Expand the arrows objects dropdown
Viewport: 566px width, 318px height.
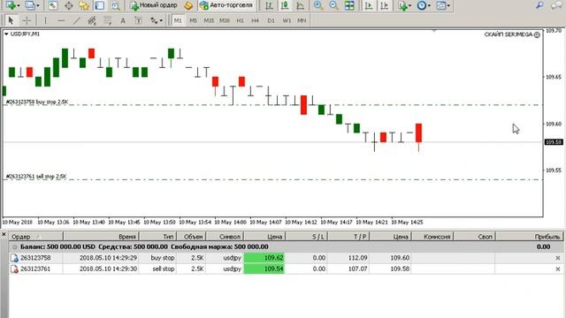tap(161, 21)
